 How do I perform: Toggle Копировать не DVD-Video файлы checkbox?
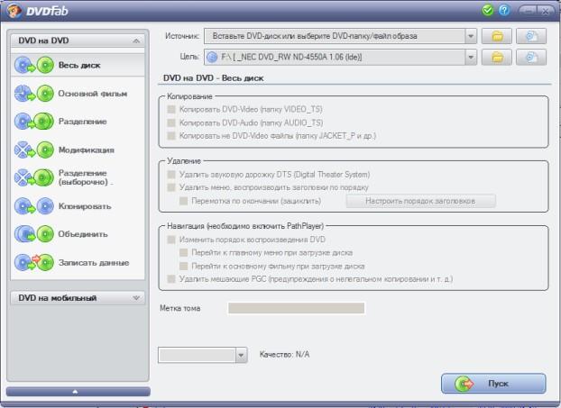click(171, 136)
